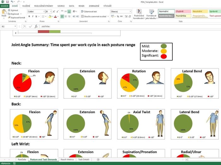Expand Schránka dialog launcher
221x165 pixels.
pos(26,21)
